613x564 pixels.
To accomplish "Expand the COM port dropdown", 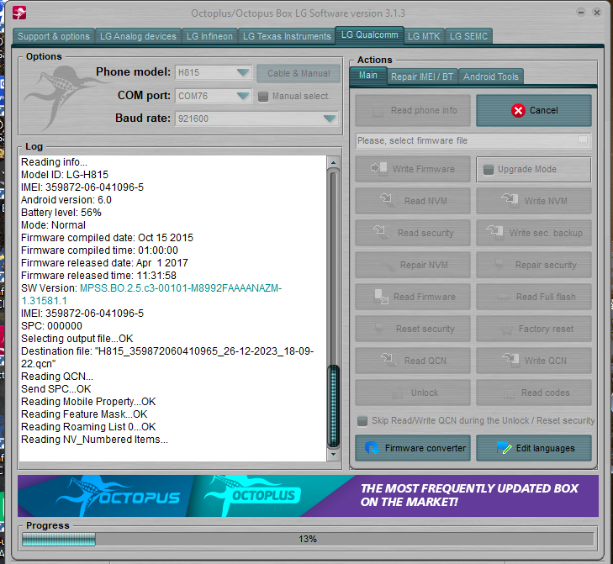I will (x=243, y=96).
